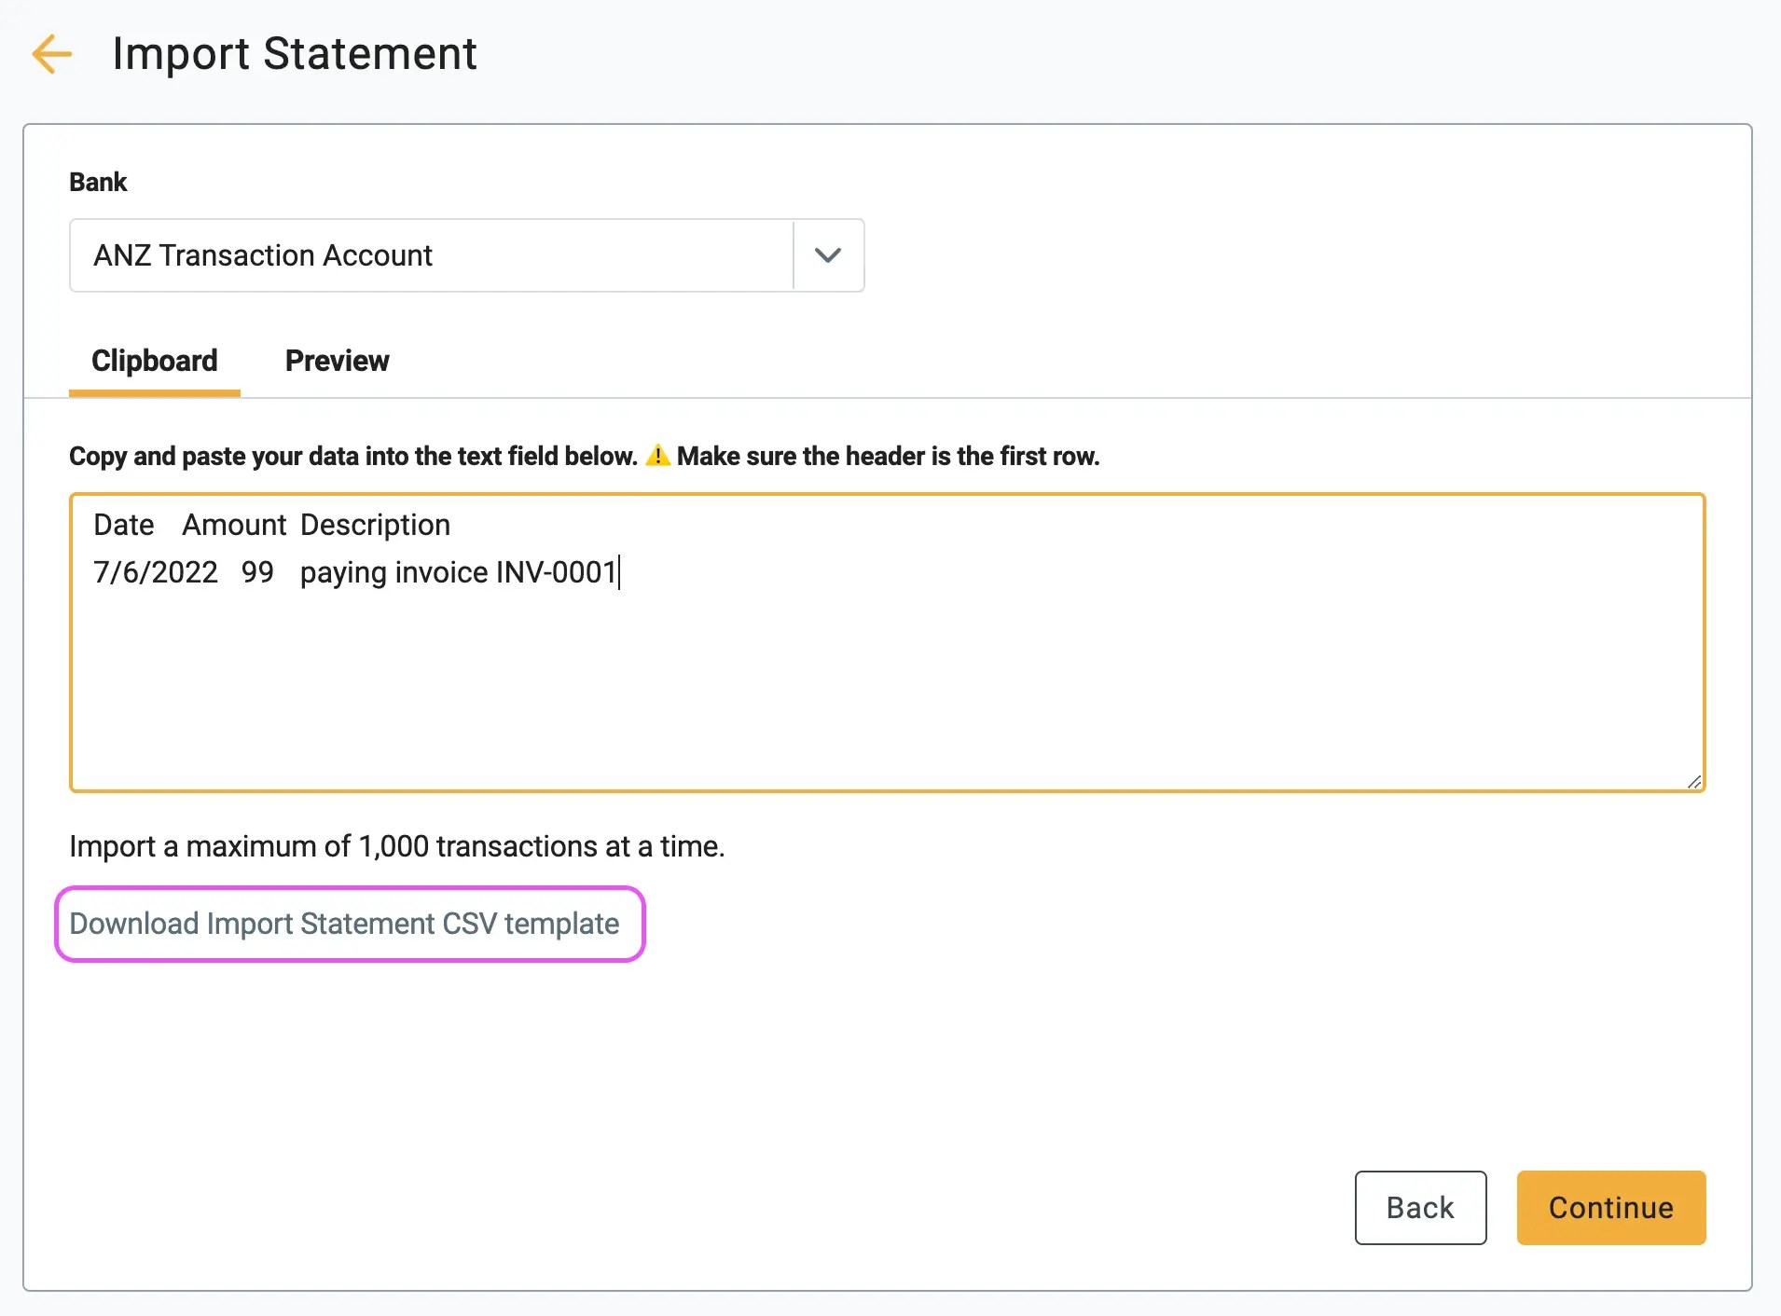Switch to the Clipboard tab

coord(155,361)
